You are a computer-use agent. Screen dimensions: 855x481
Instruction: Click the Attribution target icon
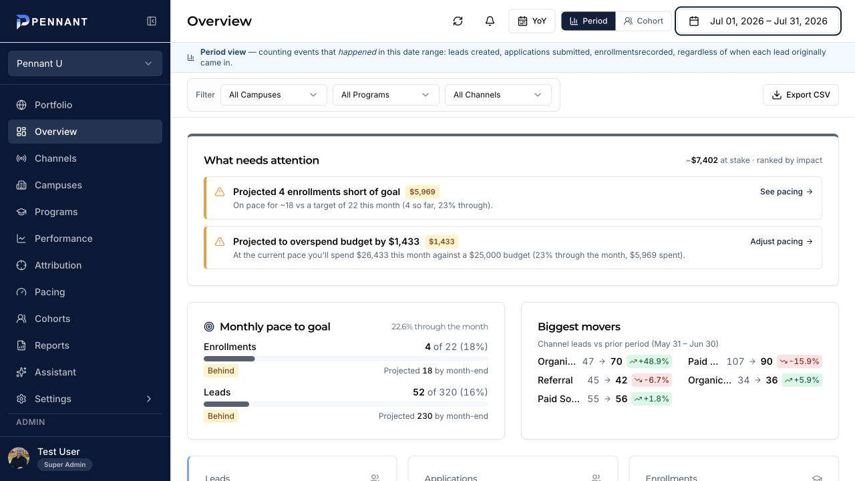[21, 265]
